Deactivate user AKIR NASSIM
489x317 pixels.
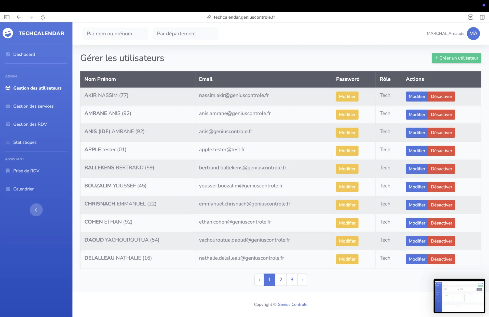click(x=441, y=96)
